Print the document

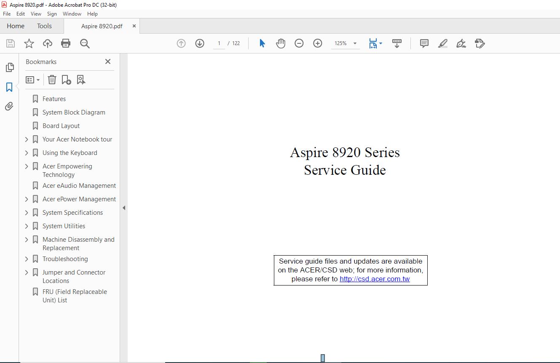(66, 43)
